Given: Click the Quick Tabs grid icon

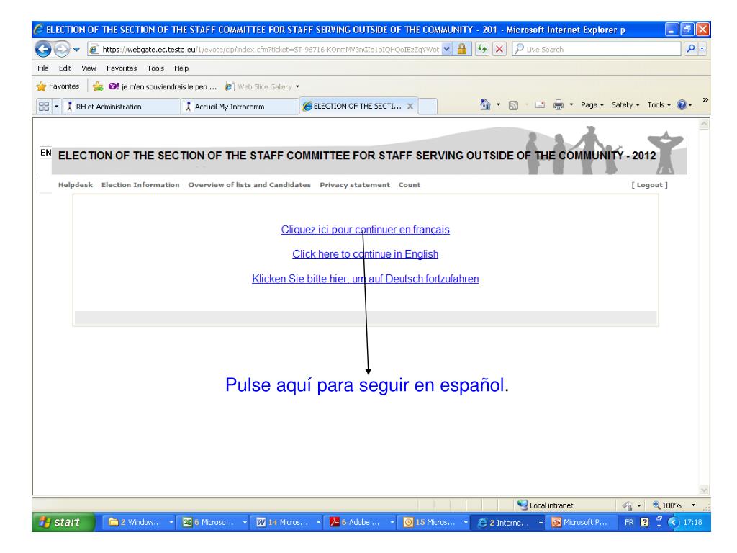Looking at the screenshot, I should (x=44, y=107).
